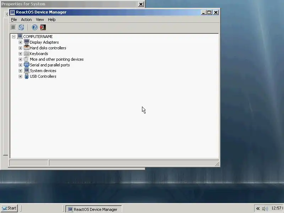Show hidden tray icons with double chevron

pos(258,209)
